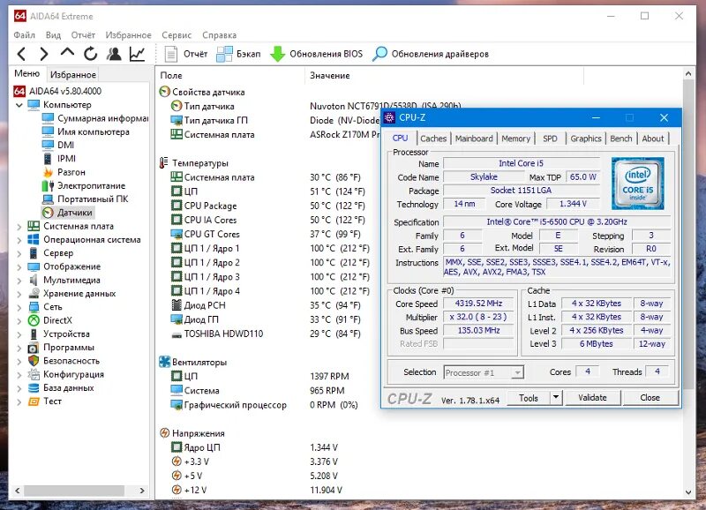Expand the Сеть tree node
The width and height of the screenshot is (706, 510).
point(19,307)
